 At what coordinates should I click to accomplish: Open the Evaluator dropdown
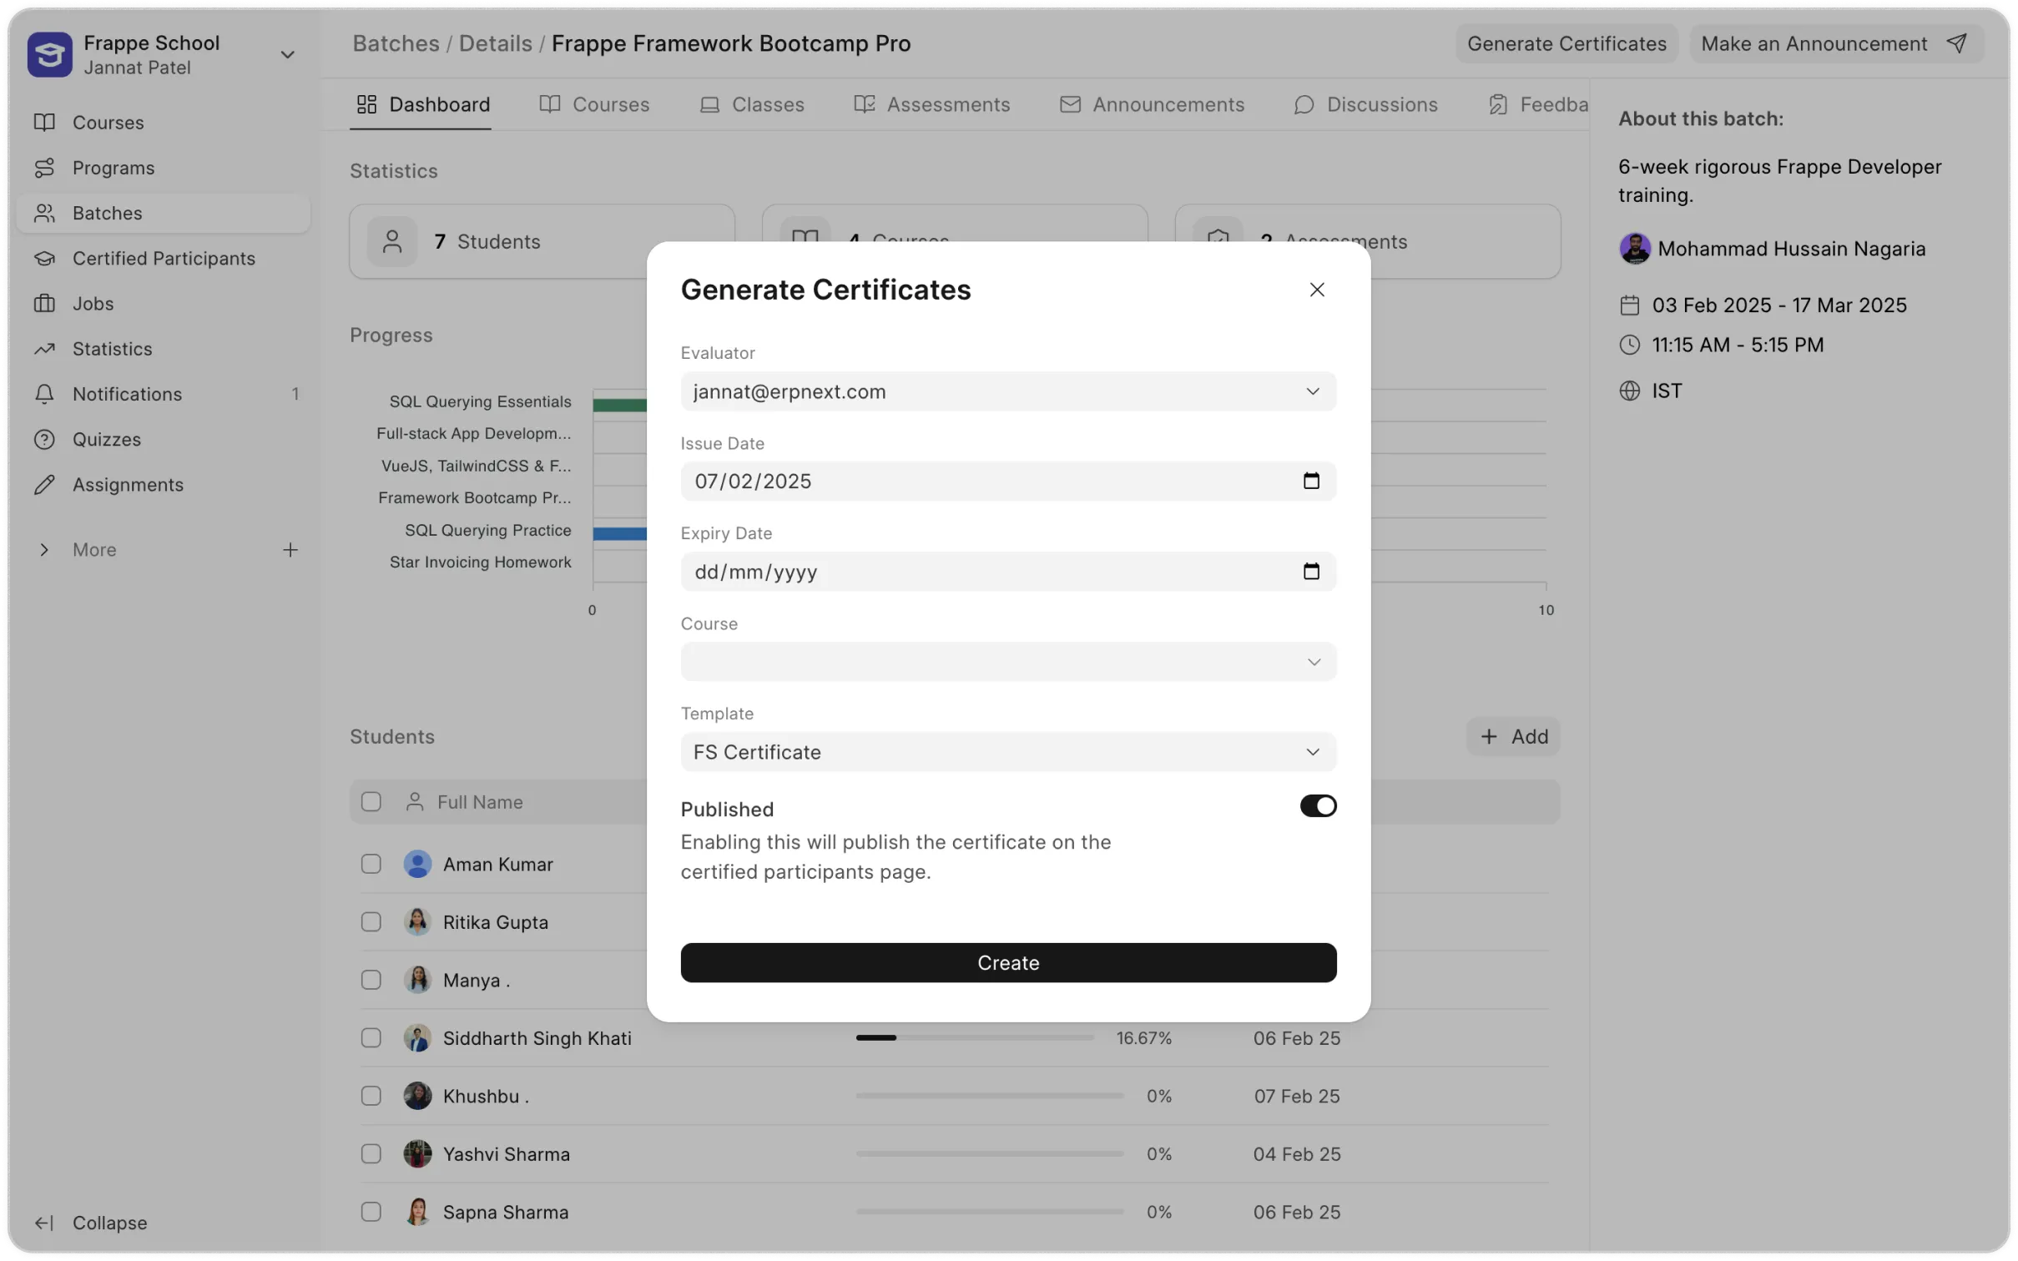(x=1007, y=391)
